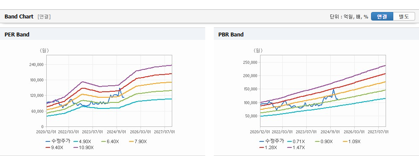Click 2022/03/01 date on PER chart axis
The width and height of the screenshot is (419, 156).
(x=69, y=132)
